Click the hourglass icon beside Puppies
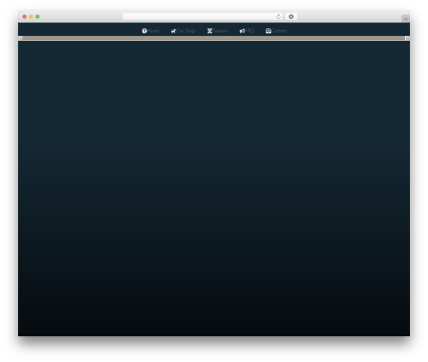 (210, 31)
